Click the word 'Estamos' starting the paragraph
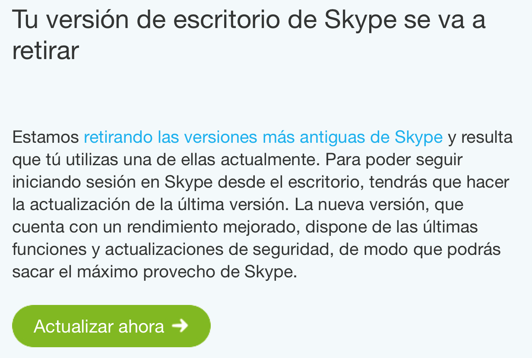 pyautogui.click(x=45, y=138)
